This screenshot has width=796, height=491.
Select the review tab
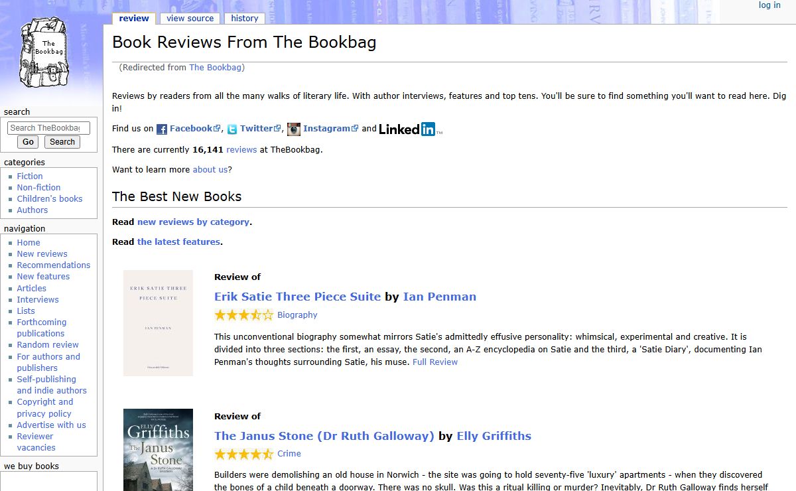tap(134, 19)
